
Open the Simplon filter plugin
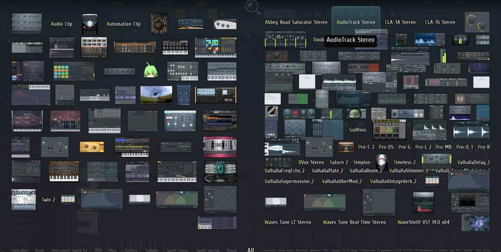pos(361,162)
